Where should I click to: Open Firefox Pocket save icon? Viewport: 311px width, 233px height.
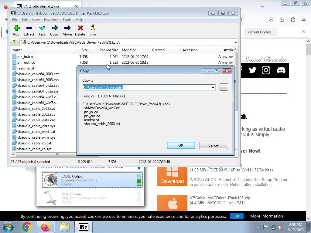[x=271, y=19]
